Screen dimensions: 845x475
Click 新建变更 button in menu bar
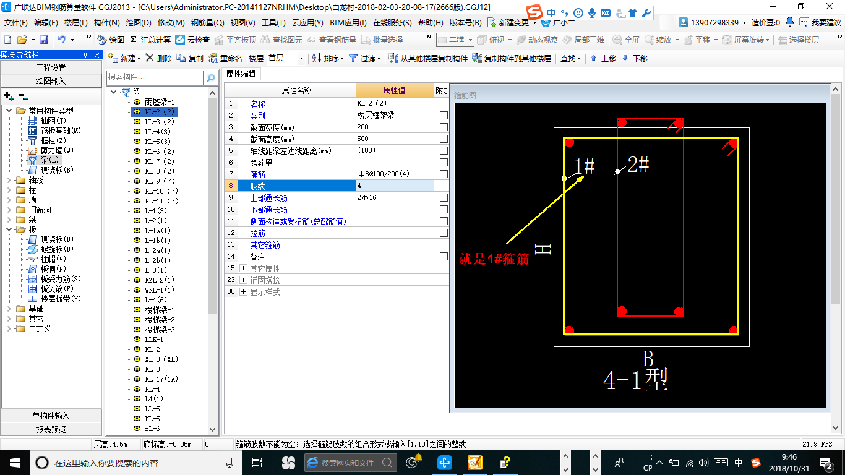click(512, 23)
